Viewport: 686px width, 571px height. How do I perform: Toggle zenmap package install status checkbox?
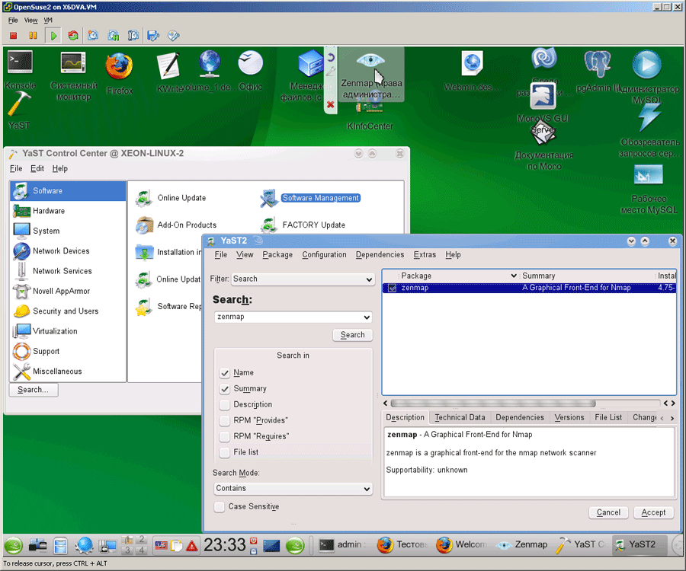point(393,288)
